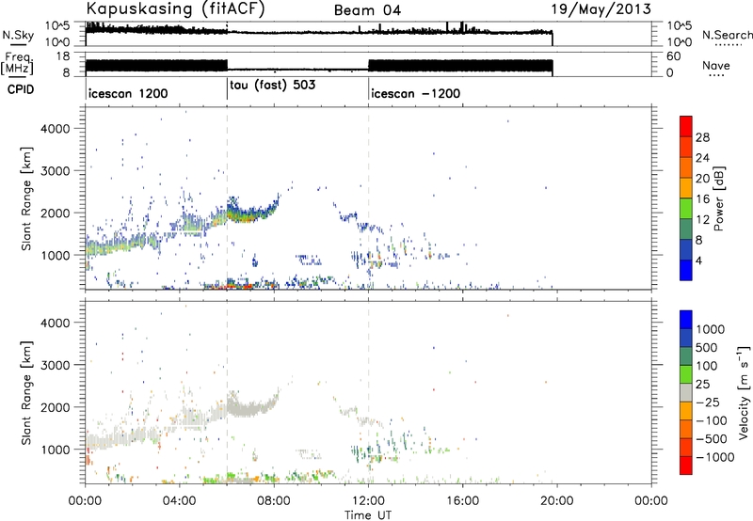Click the red segment of Power colorbar

(686, 126)
